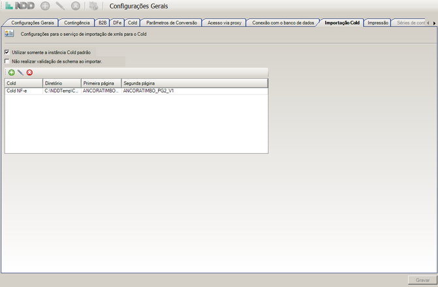Sort by the Cold column header
Viewport: 438px width, 287px height.
coord(23,83)
